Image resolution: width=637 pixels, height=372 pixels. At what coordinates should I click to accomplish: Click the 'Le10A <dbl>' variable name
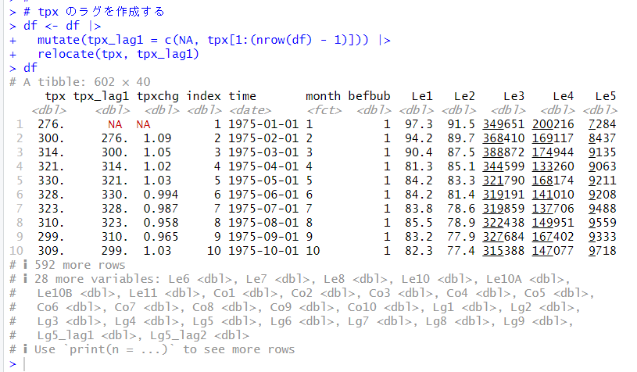click(x=525, y=279)
